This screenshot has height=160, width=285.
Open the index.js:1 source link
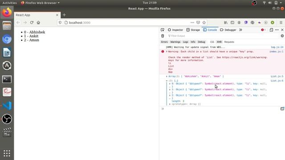(276, 52)
